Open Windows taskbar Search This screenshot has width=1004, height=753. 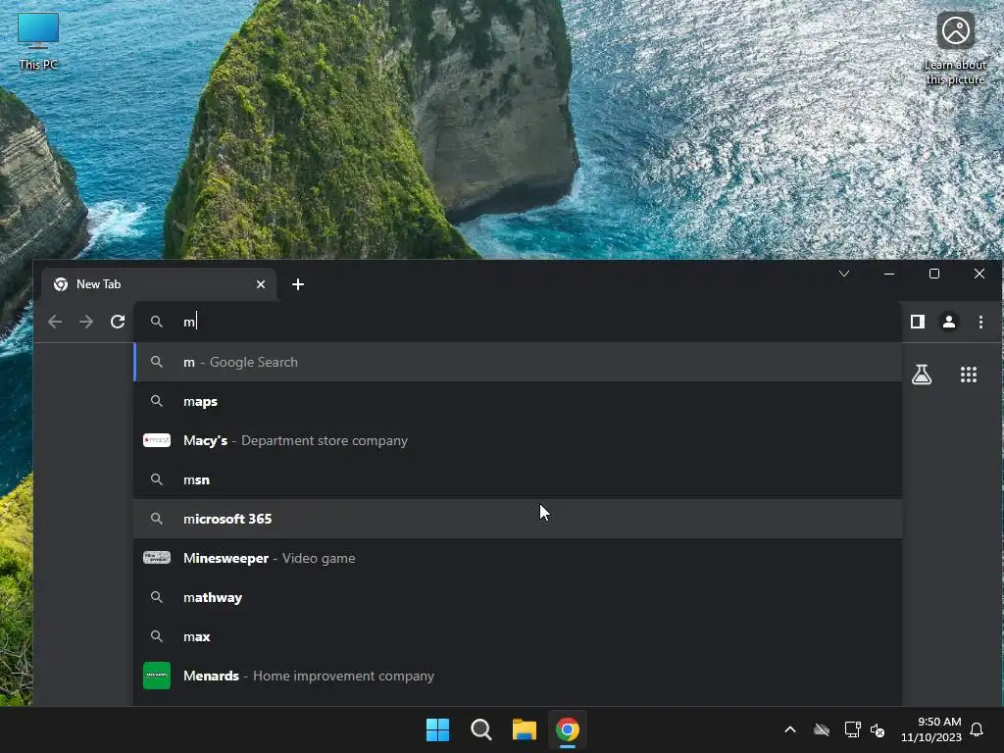click(x=480, y=729)
